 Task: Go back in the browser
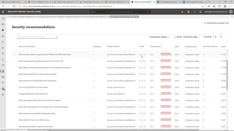pos(3,6)
